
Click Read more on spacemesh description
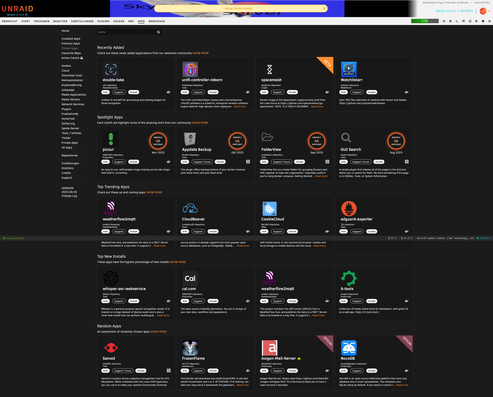coord(317,107)
